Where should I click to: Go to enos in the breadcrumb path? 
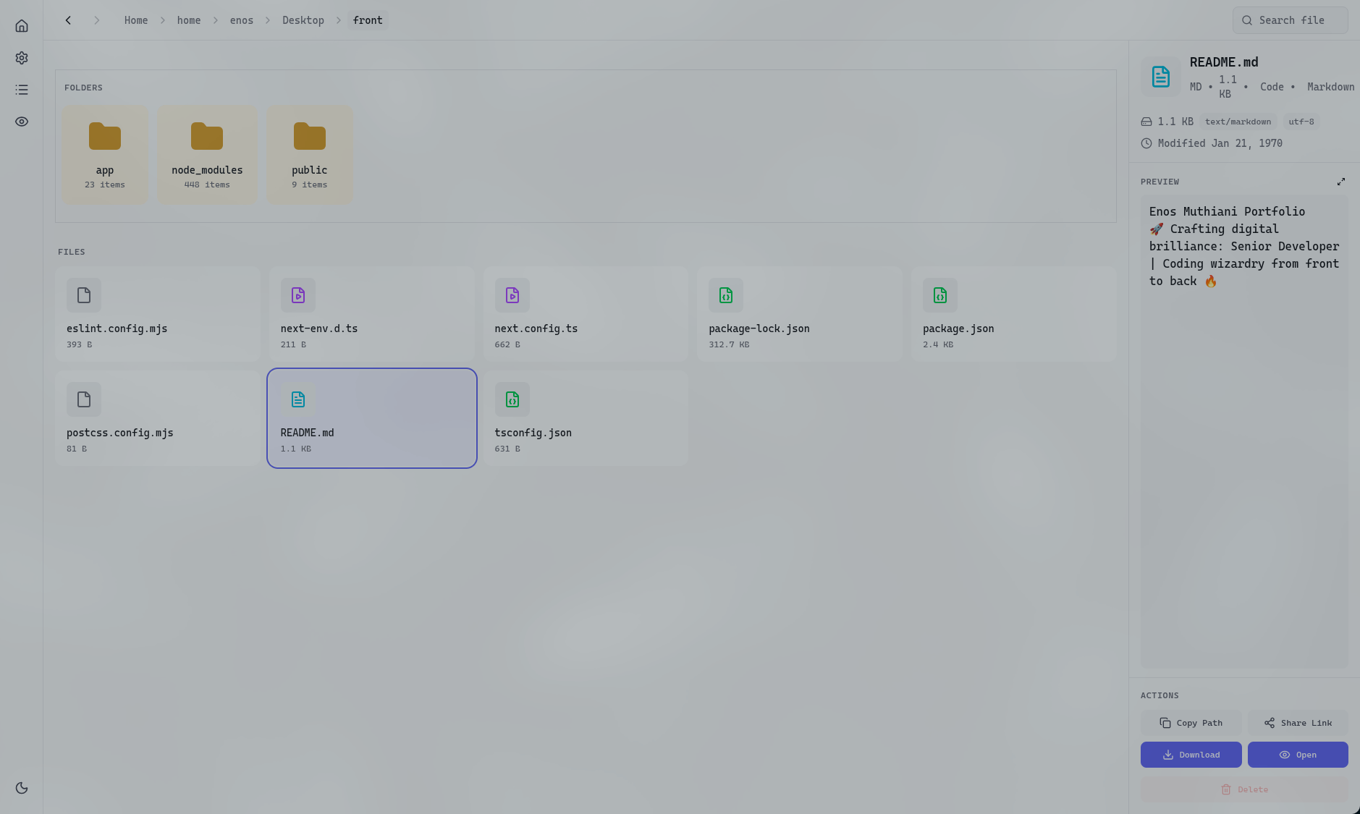coord(241,20)
